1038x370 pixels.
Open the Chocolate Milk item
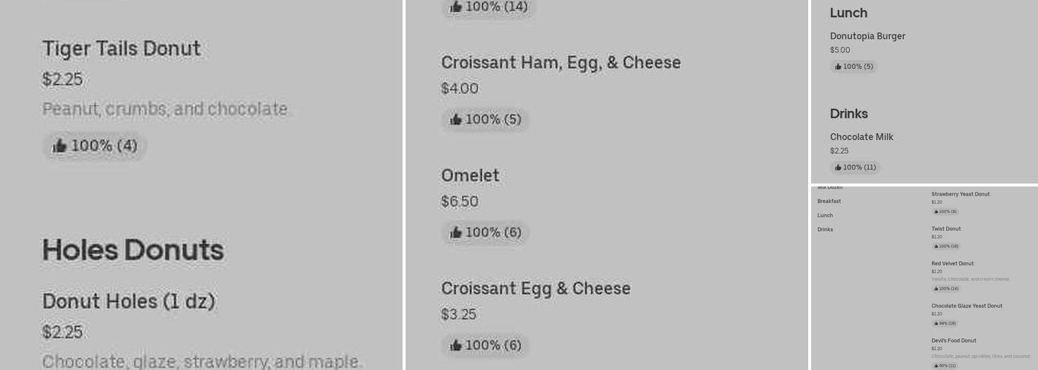[x=862, y=137]
